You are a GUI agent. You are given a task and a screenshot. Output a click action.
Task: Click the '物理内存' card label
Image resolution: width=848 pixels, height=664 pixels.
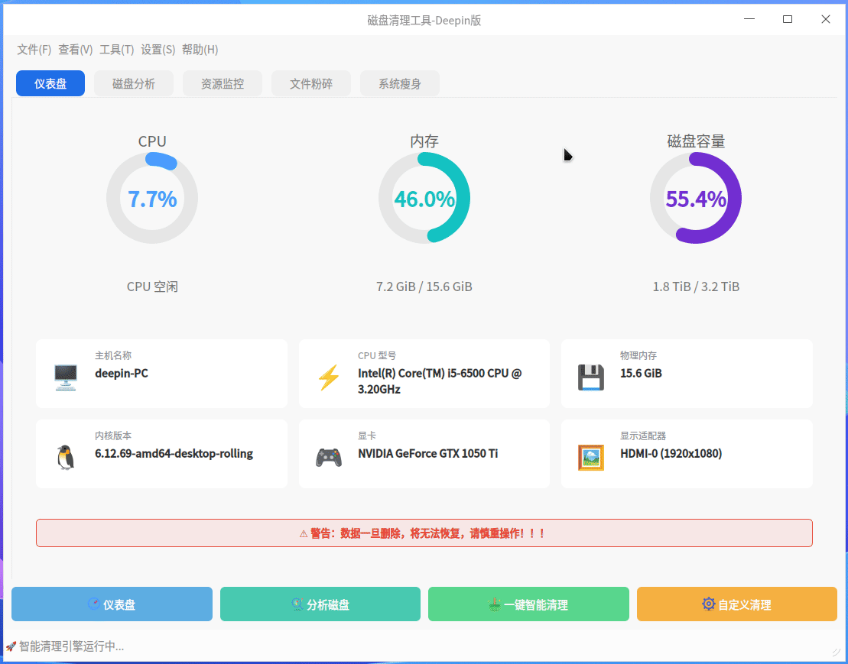click(x=638, y=355)
